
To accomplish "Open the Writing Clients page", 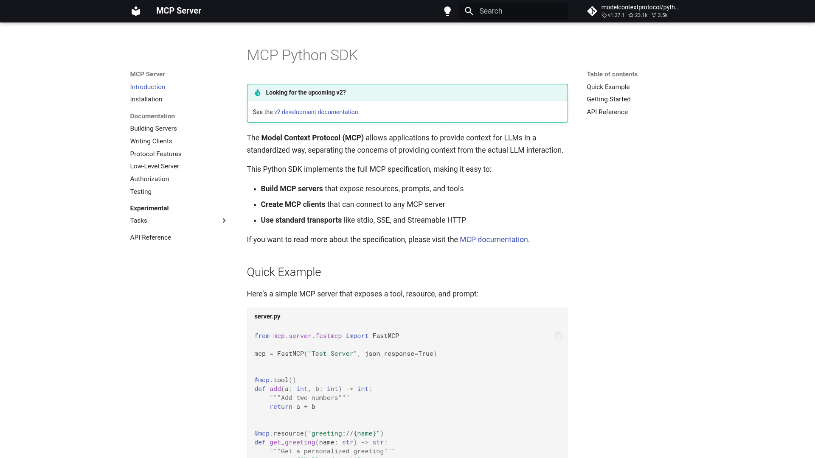I will [151, 141].
